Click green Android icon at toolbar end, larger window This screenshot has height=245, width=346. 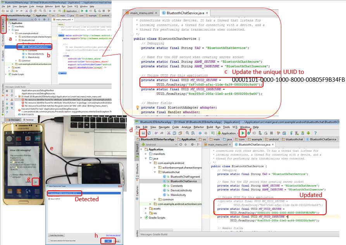pos(308,133)
